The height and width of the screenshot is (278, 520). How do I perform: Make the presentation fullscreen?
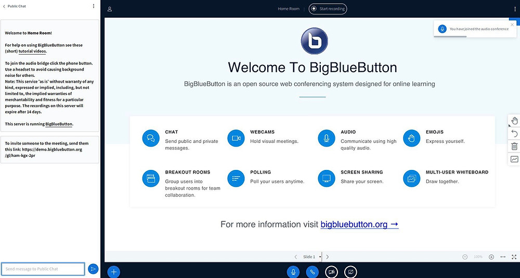tap(514, 257)
